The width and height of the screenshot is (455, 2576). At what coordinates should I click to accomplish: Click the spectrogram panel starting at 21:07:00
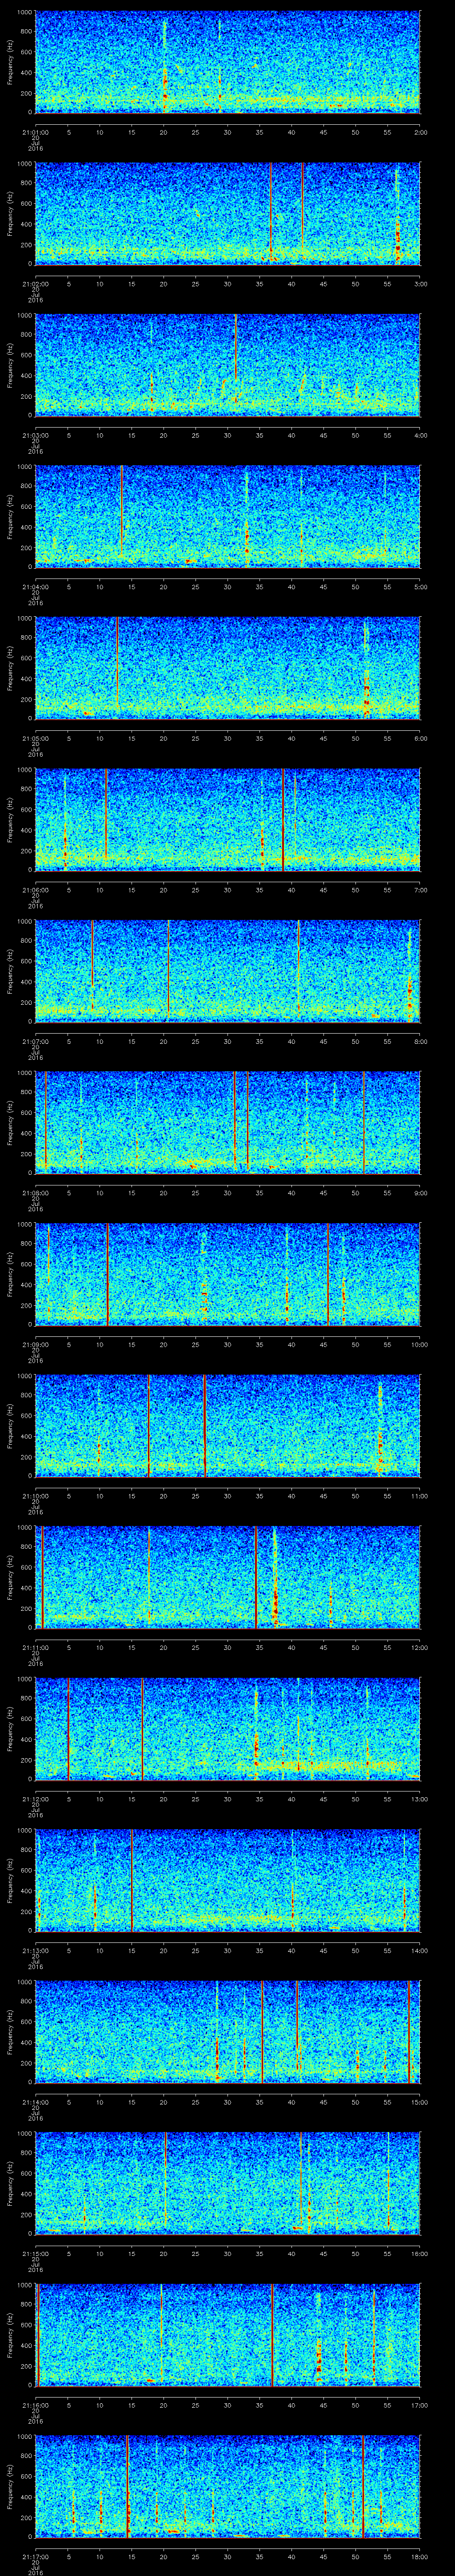coord(228,971)
